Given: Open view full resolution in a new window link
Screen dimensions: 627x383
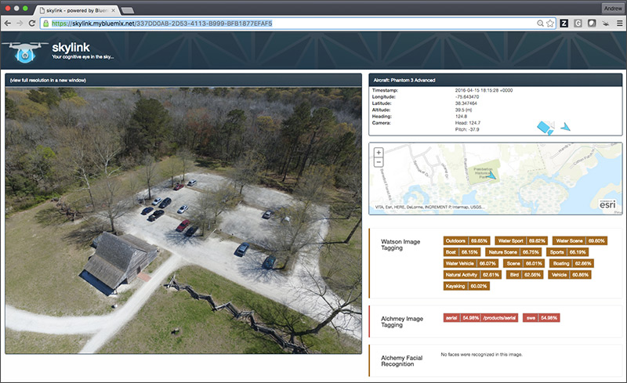Looking at the screenshot, I should coord(48,81).
